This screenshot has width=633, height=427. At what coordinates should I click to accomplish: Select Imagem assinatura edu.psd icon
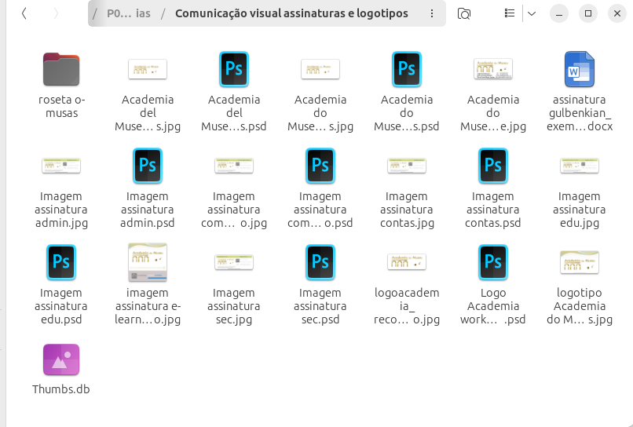click(61, 262)
